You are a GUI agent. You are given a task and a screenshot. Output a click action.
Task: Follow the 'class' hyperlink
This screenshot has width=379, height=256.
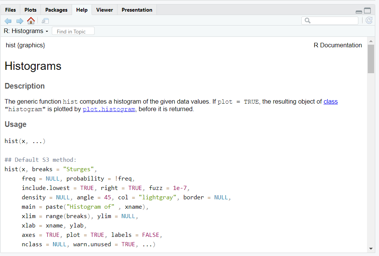click(x=331, y=101)
